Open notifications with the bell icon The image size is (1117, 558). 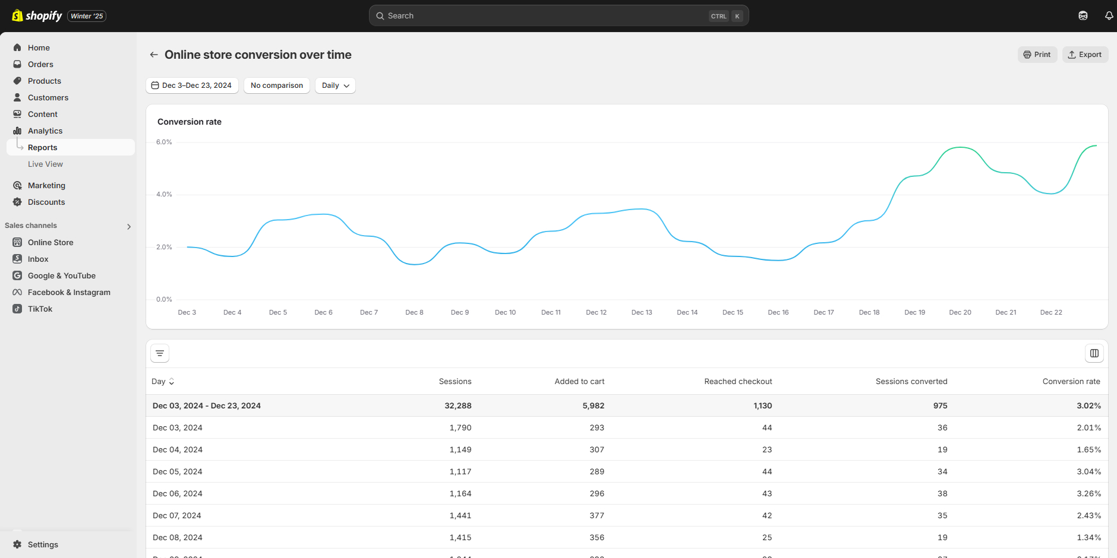tap(1109, 15)
